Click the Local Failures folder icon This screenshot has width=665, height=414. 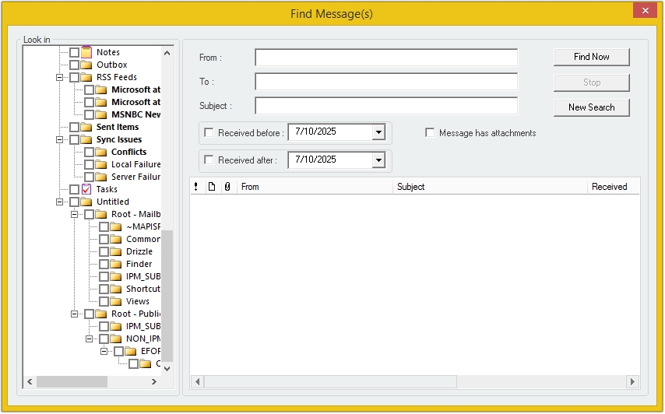(x=101, y=164)
